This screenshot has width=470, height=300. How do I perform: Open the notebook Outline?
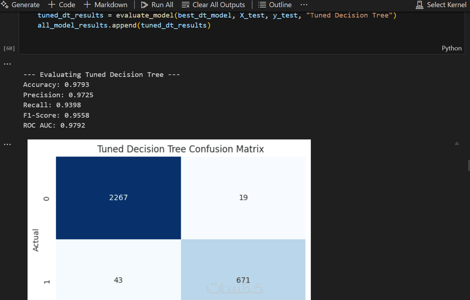click(275, 5)
